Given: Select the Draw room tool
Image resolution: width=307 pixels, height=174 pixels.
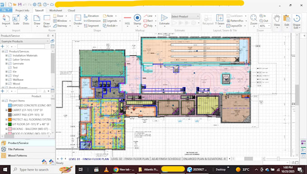Looking at the screenshot, I should tap(37, 20).
